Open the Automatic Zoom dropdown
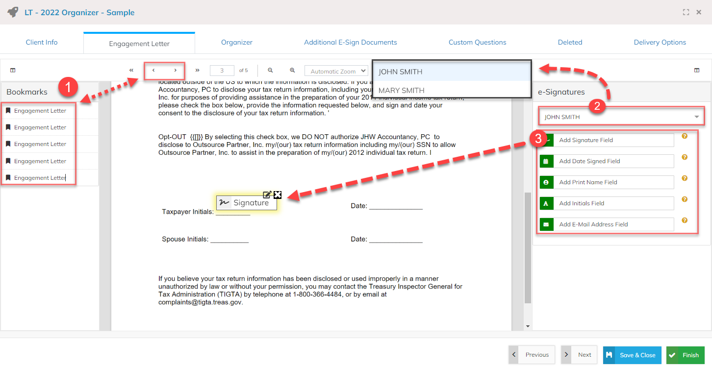The image size is (712, 367). tap(336, 71)
